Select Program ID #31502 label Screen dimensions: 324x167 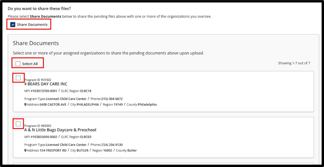pos(38,80)
